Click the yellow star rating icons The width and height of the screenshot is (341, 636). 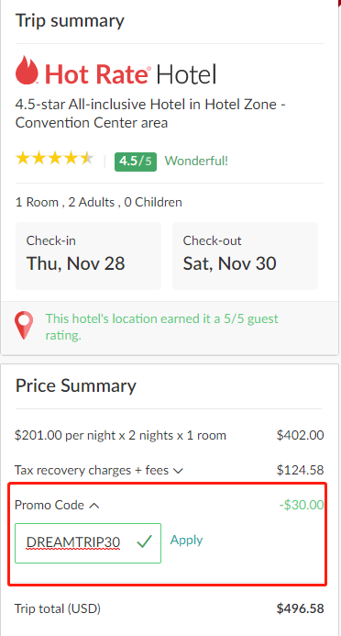[x=55, y=159]
